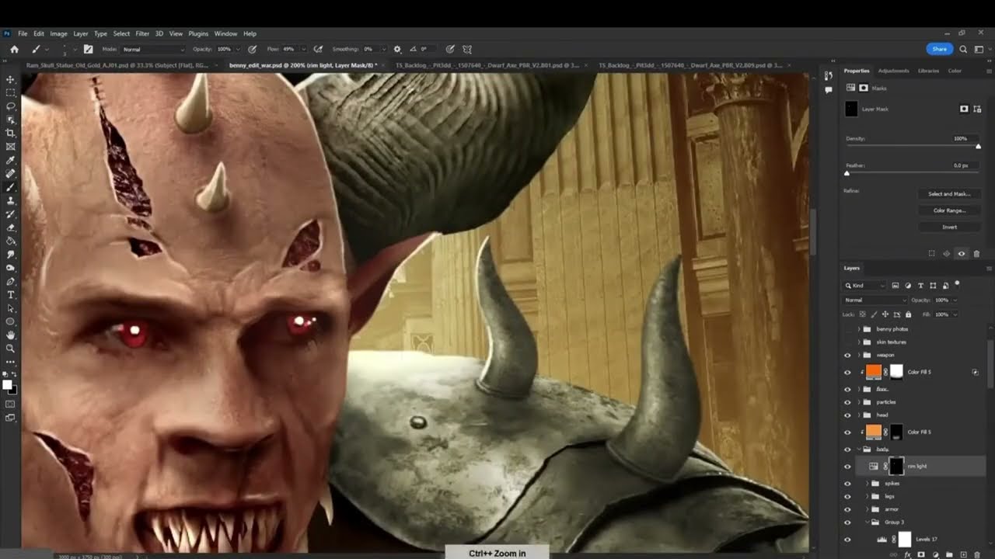
Task: Create a new group folder icon
Action: (x=949, y=554)
